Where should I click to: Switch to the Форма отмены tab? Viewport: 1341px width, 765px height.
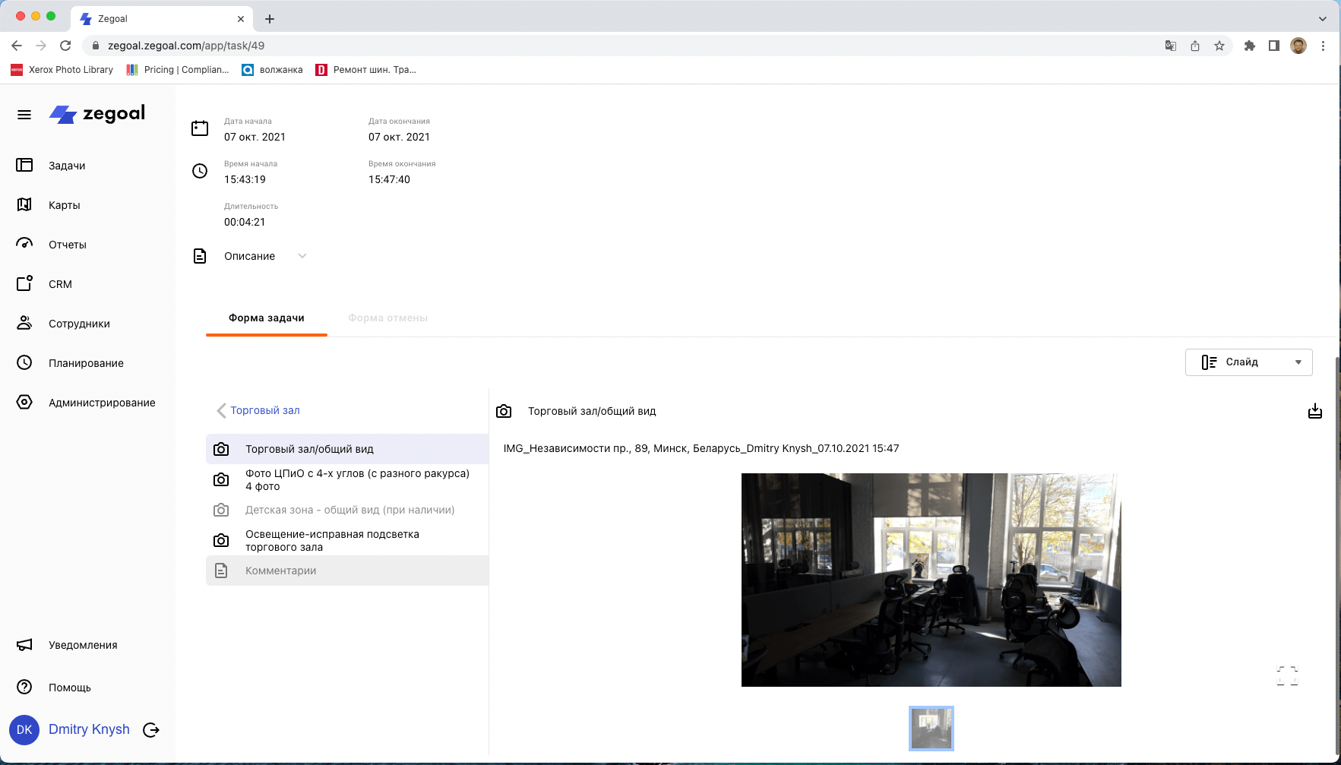(387, 318)
